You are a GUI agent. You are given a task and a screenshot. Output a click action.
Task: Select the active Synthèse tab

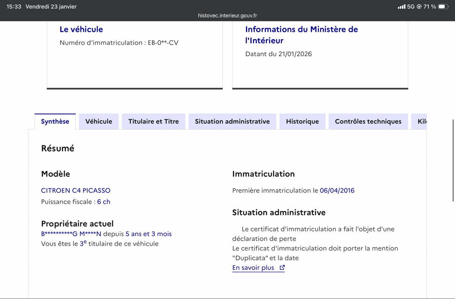click(x=55, y=121)
